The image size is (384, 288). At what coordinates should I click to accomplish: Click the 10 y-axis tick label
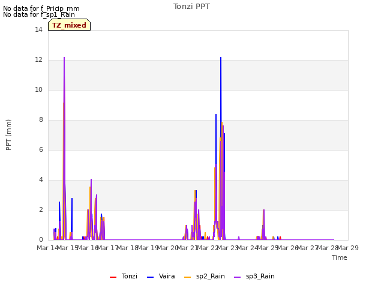38,90
